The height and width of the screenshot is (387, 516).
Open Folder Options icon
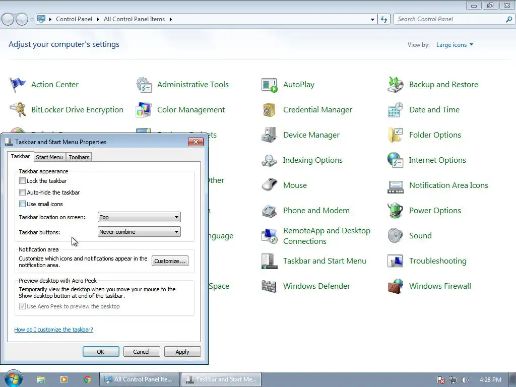point(396,135)
